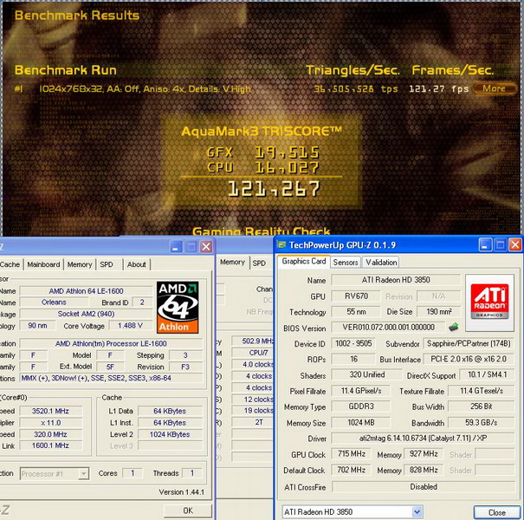Click the 190 mm² Die Size value
524x520 pixels.
coord(439,312)
